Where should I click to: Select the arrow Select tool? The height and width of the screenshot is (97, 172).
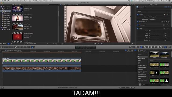32,47
